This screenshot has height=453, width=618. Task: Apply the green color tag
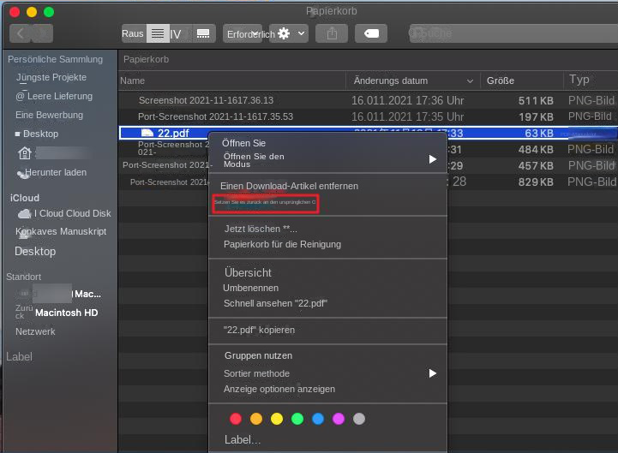point(297,419)
